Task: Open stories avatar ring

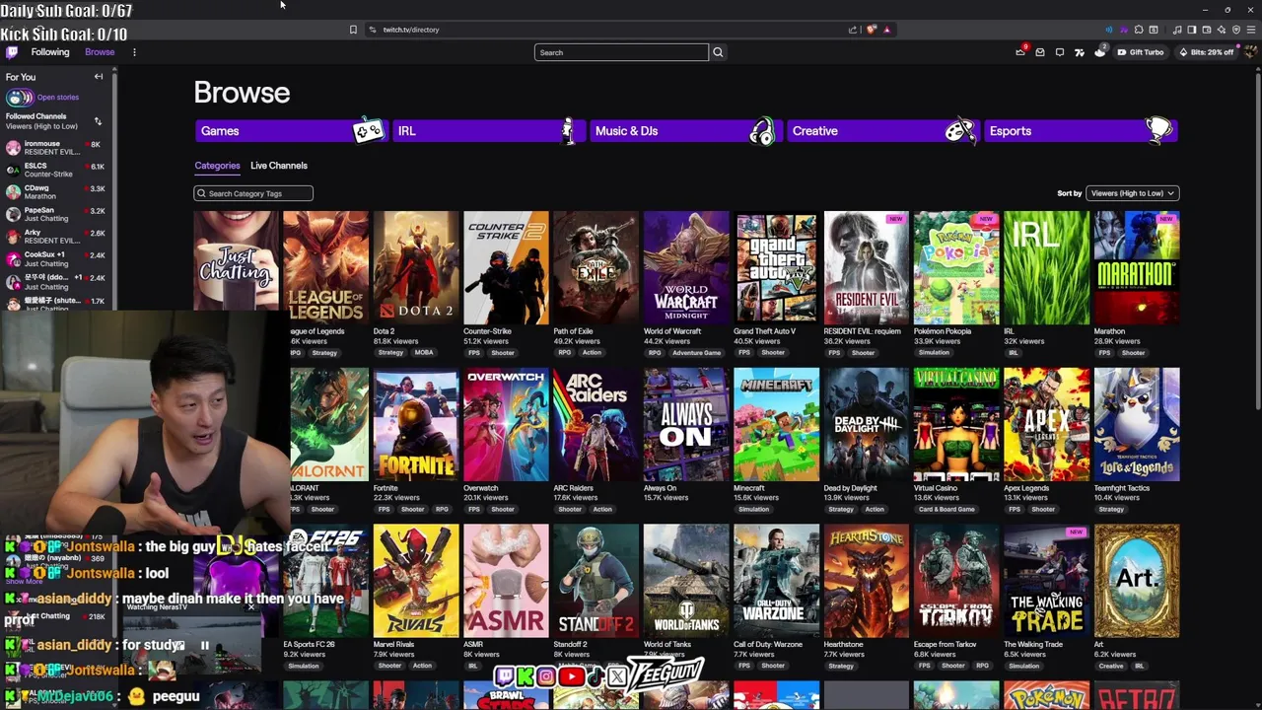Action: point(19,97)
